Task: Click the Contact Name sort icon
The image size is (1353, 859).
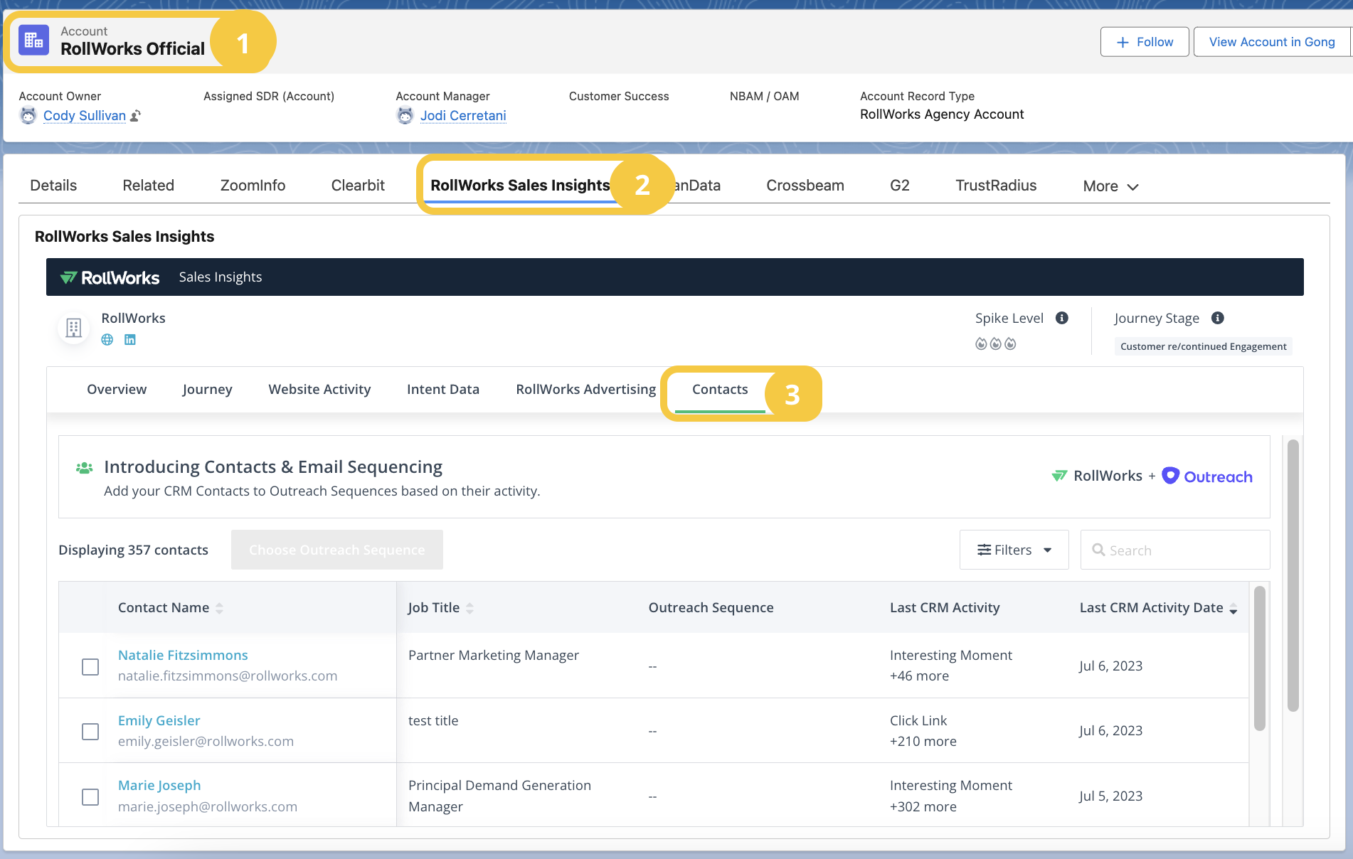Action: tap(219, 608)
